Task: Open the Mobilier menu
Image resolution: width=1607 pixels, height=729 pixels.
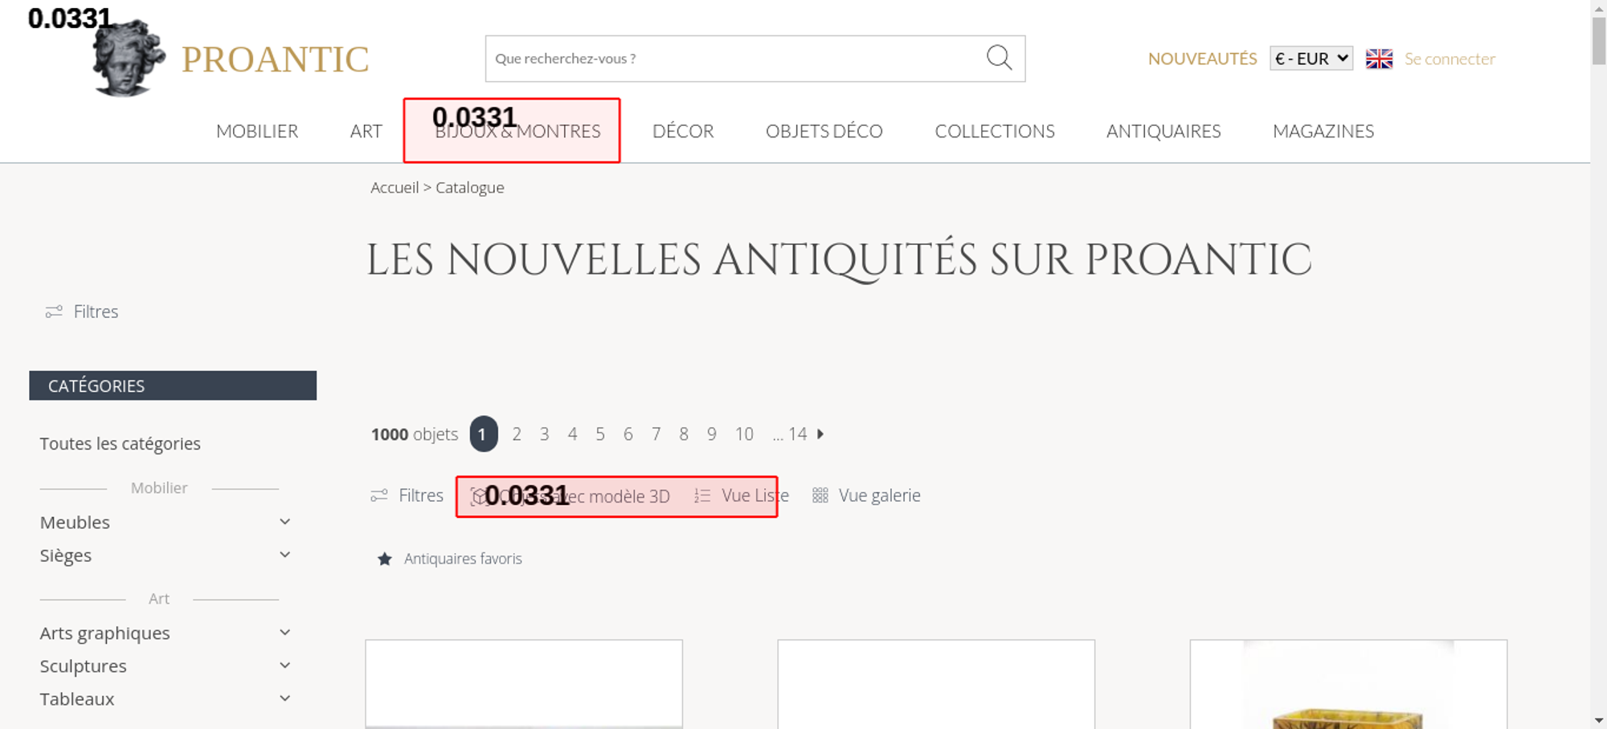Action: (257, 131)
